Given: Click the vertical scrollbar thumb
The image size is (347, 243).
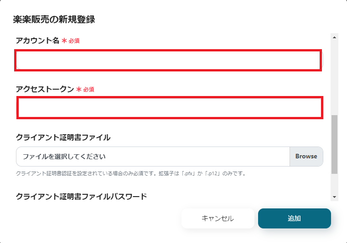Looking at the screenshot, I should 335,144.
